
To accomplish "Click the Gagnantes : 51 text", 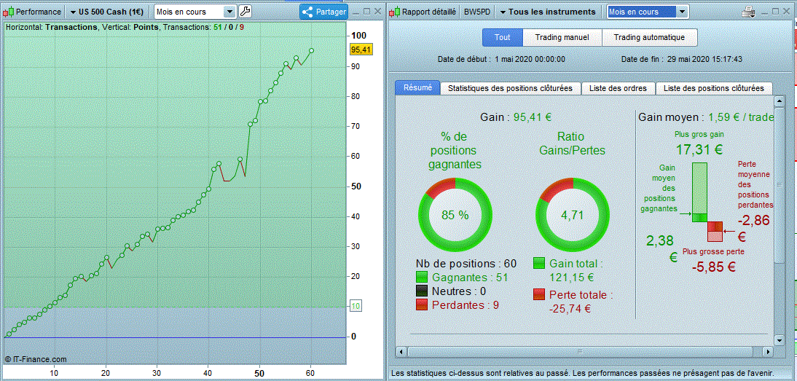I will tap(470, 278).
